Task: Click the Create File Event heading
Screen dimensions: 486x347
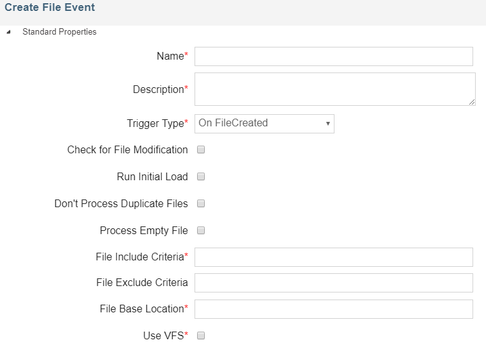Action: [x=49, y=8]
